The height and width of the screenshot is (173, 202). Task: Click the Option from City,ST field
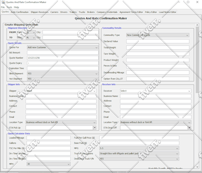(x=158, y=79)
